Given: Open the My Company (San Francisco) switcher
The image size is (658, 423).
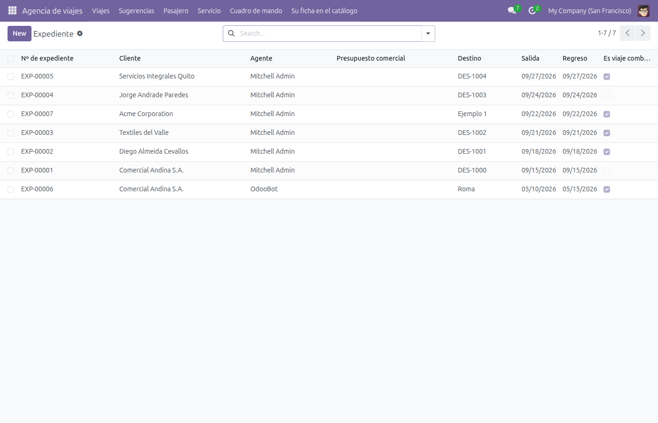Looking at the screenshot, I should click(x=589, y=10).
